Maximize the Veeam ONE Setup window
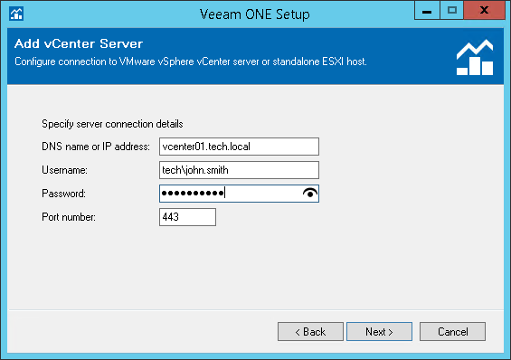511x360 pixels. [451, 11]
